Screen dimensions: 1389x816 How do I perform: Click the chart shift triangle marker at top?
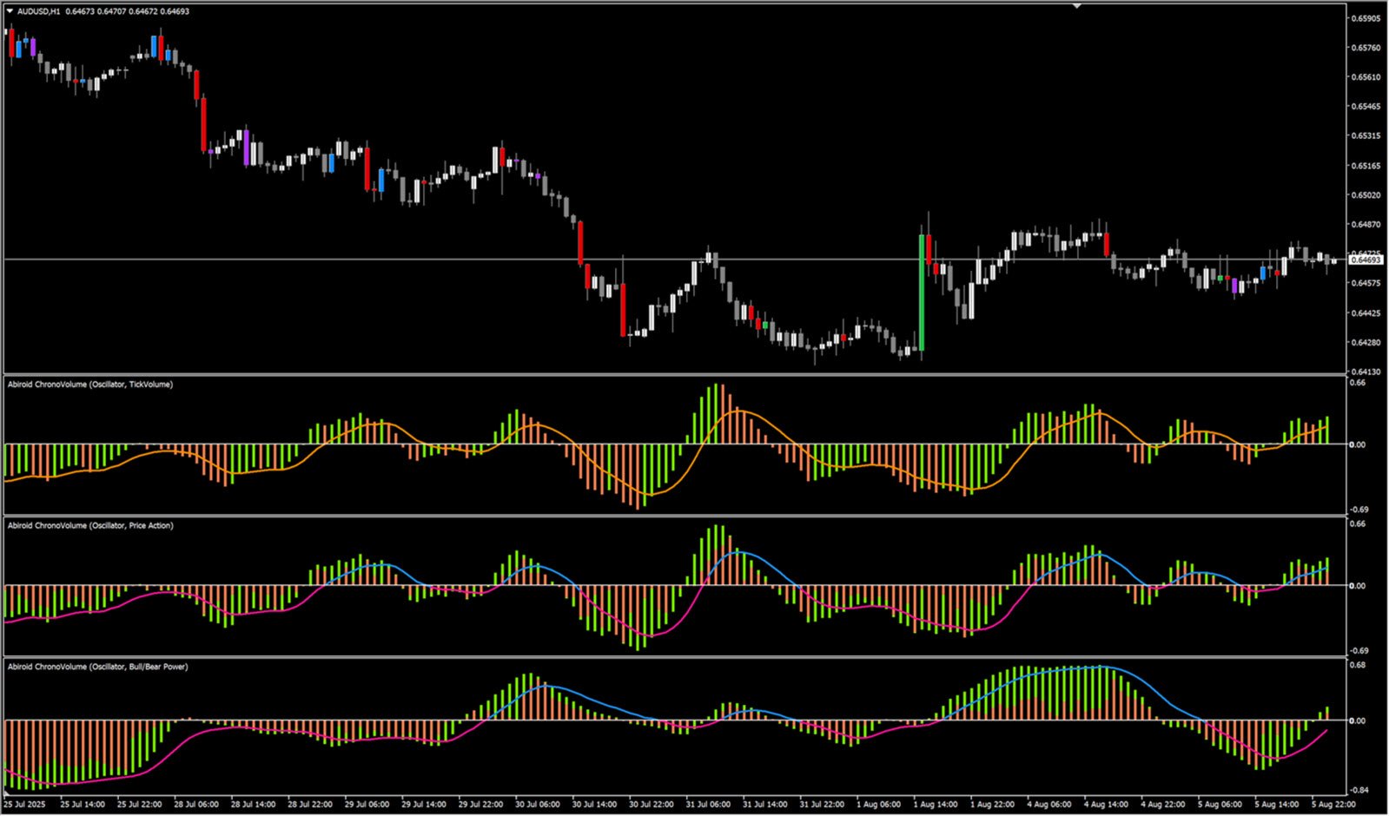coord(1077,6)
